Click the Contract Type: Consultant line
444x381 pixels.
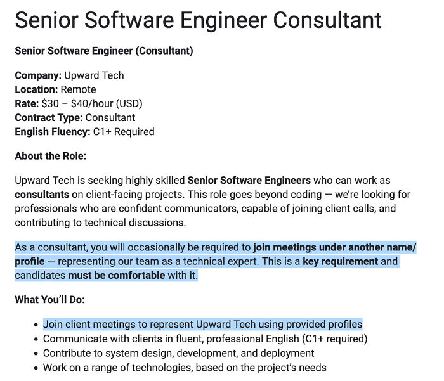[x=75, y=118]
